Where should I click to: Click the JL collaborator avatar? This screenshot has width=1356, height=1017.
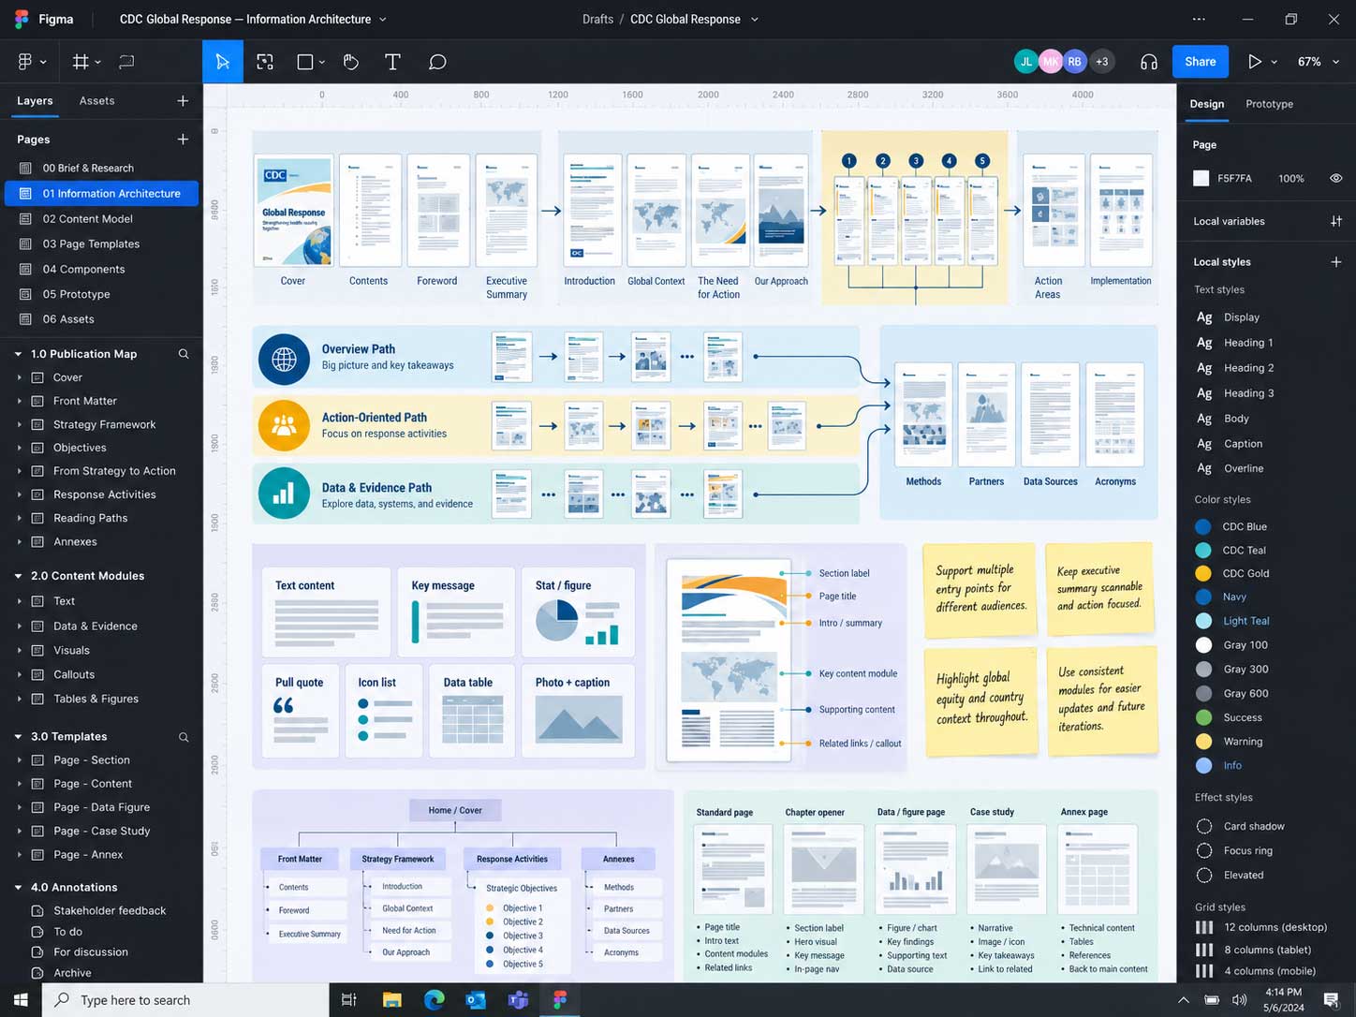[x=1026, y=62]
